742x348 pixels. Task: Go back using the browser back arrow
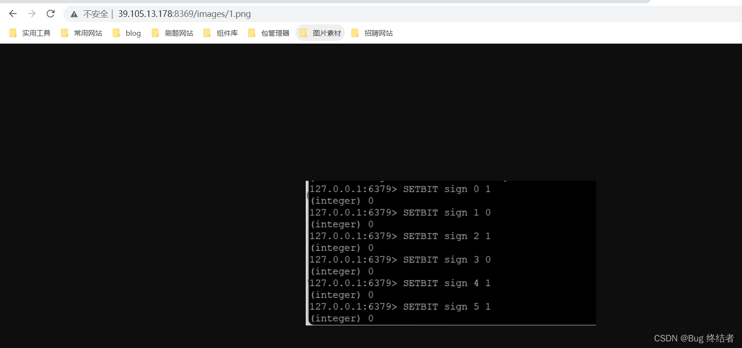(x=13, y=14)
